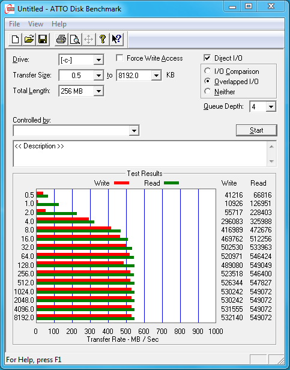Save results with the floppy disk icon

[43, 39]
